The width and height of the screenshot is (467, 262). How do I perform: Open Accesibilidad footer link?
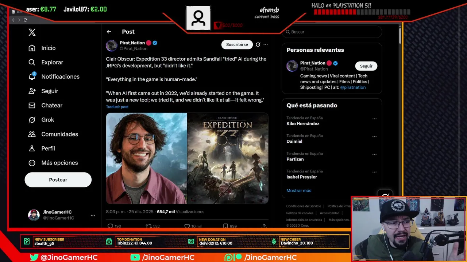point(329,213)
